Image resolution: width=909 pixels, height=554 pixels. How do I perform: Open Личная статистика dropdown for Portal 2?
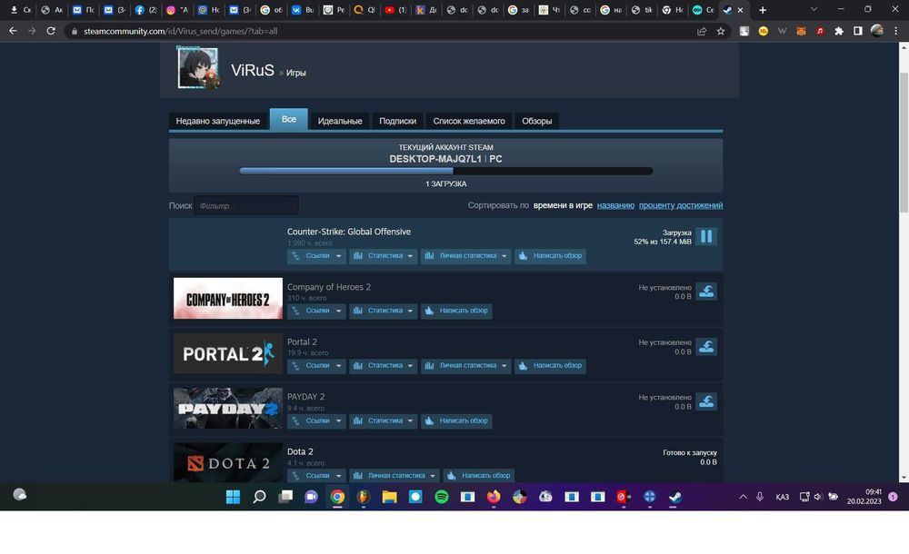[x=466, y=366]
